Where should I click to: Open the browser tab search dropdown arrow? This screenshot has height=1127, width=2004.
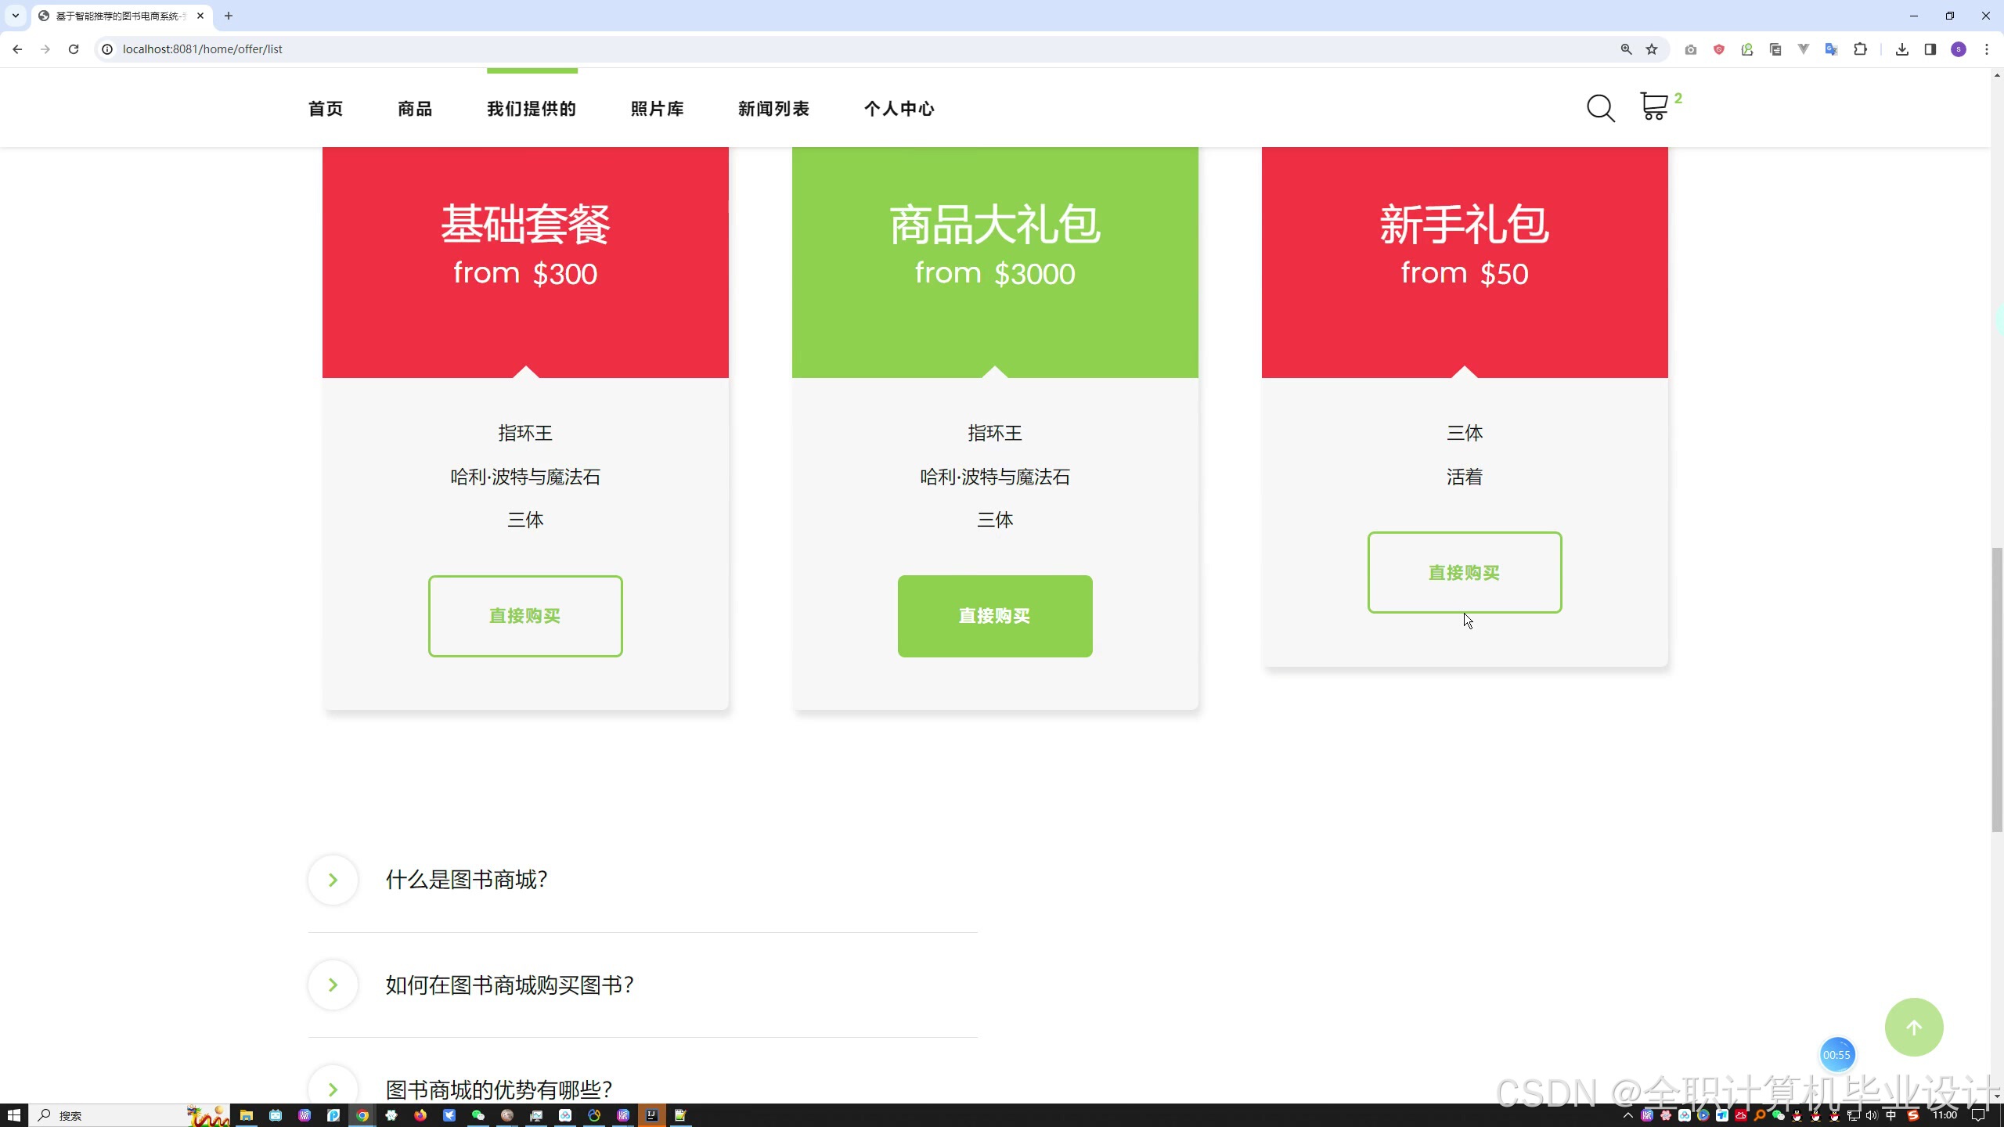tap(15, 16)
